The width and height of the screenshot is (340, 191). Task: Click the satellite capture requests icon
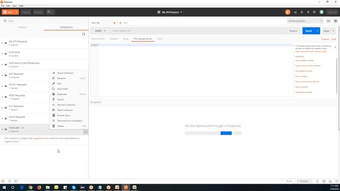click(295, 12)
